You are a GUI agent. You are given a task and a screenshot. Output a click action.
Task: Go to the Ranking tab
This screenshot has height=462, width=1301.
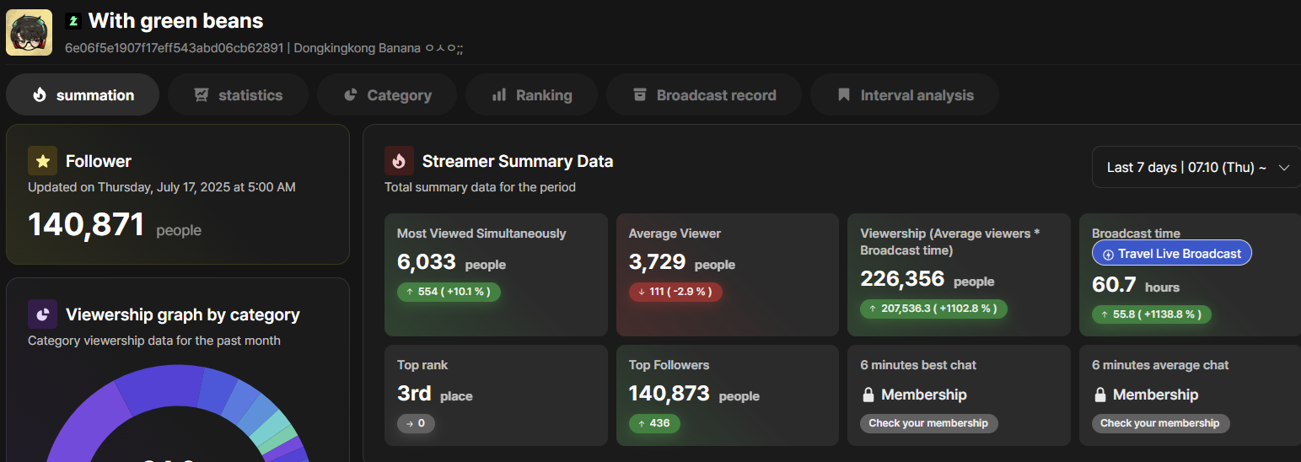point(531,95)
